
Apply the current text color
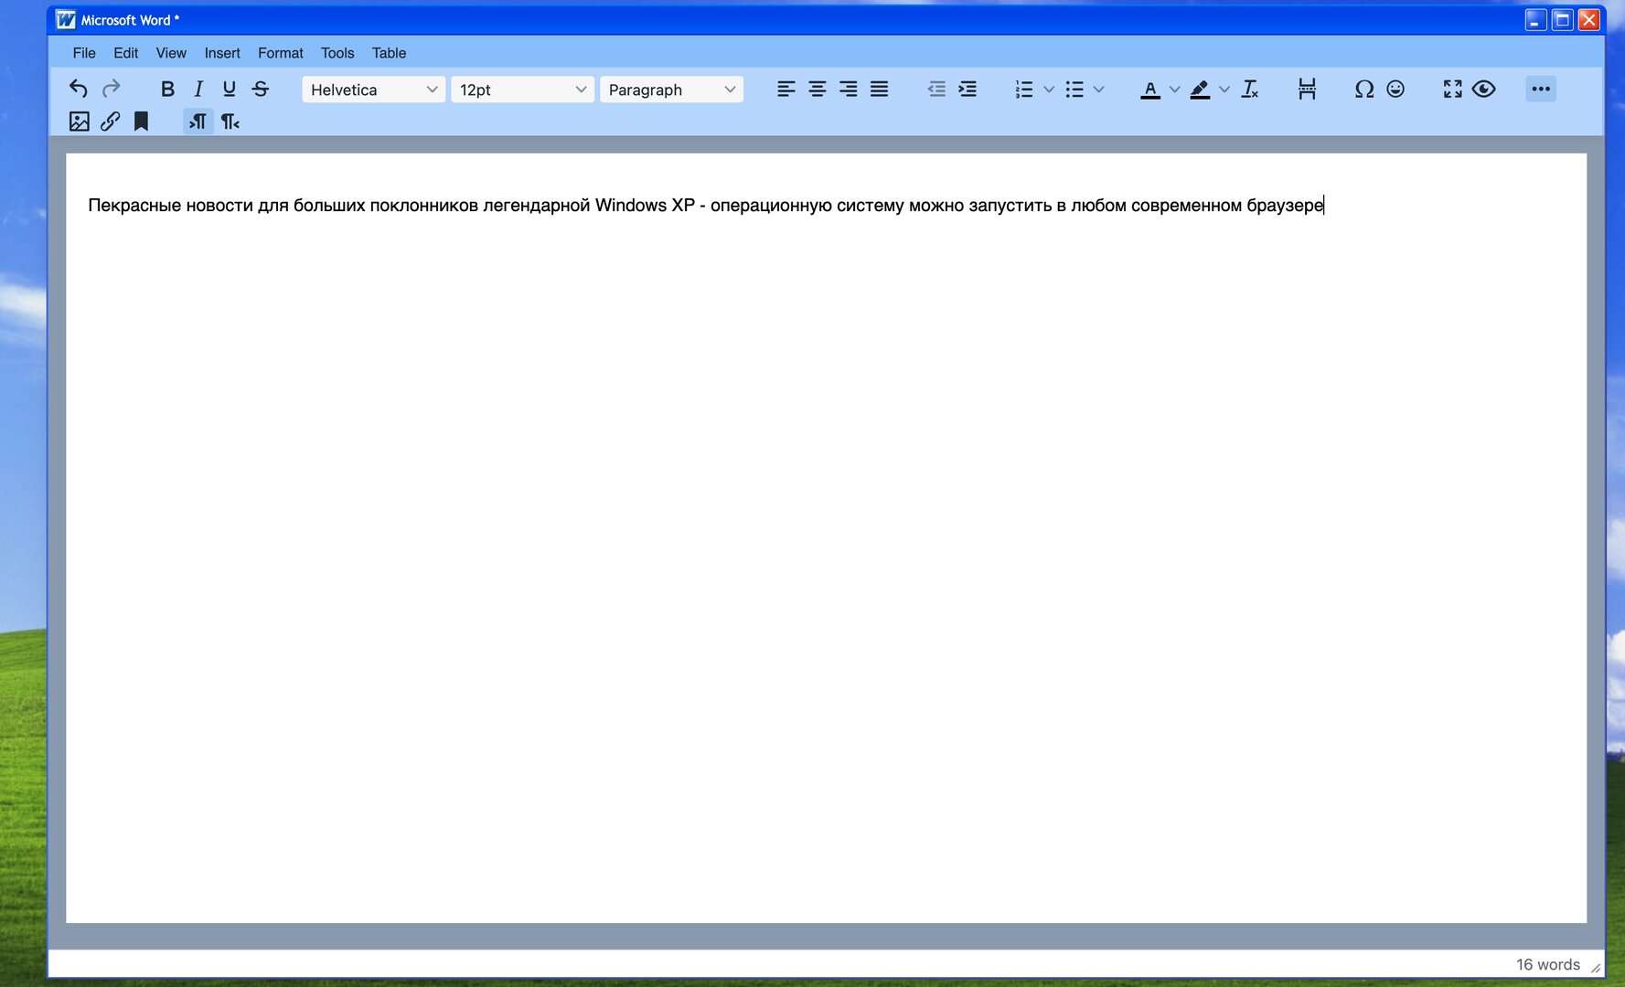coord(1150,89)
